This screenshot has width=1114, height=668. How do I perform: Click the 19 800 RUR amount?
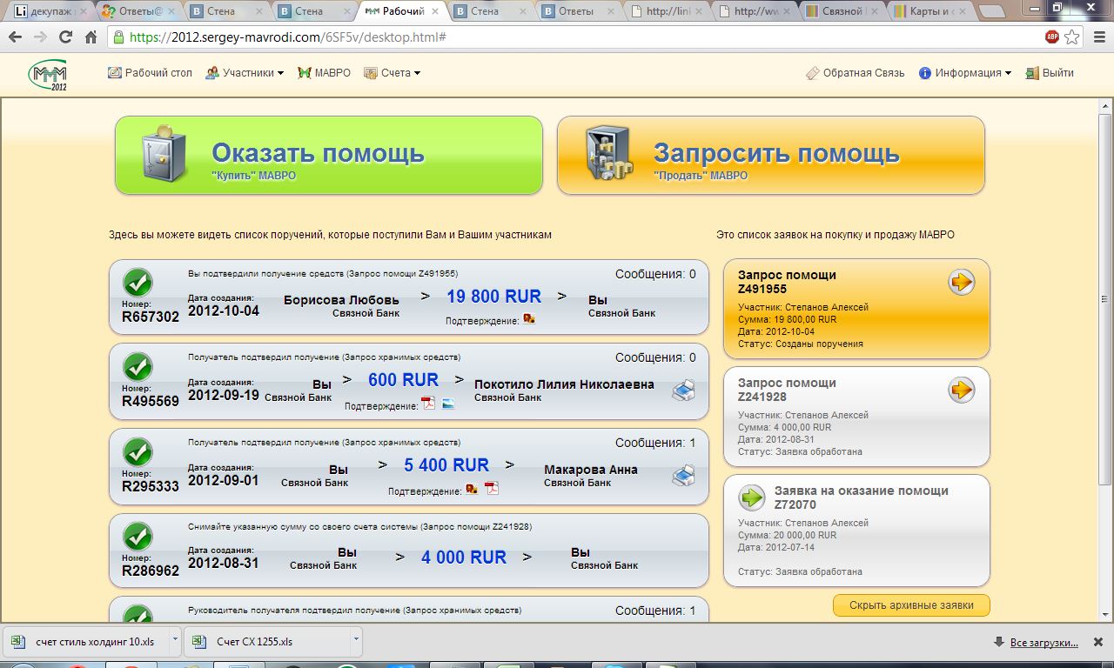point(493,297)
